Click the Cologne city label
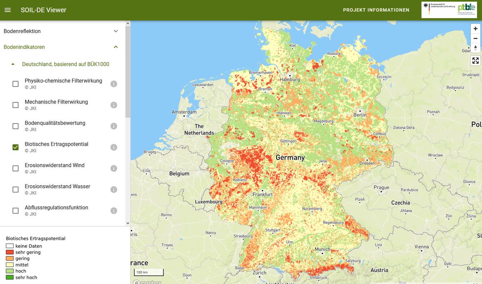 (227, 161)
